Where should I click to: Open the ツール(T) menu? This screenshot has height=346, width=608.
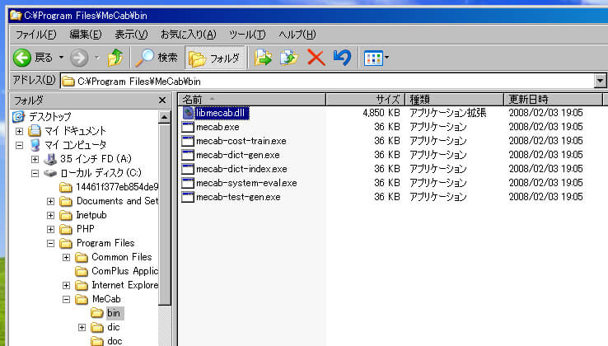pyautogui.click(x=247, y=34)
